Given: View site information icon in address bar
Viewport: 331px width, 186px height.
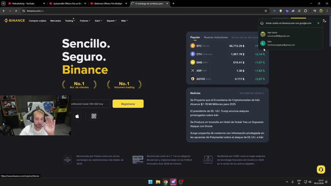Looking at the screenshot, I should coord(24,11).
